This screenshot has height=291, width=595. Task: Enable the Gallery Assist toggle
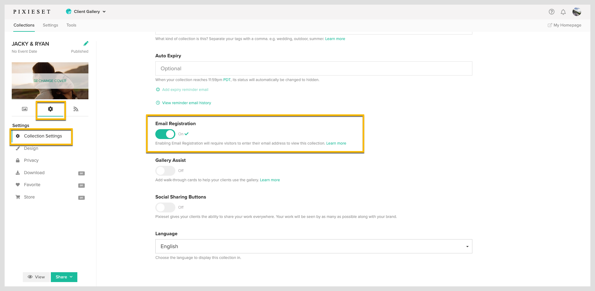tap(165, 171)
